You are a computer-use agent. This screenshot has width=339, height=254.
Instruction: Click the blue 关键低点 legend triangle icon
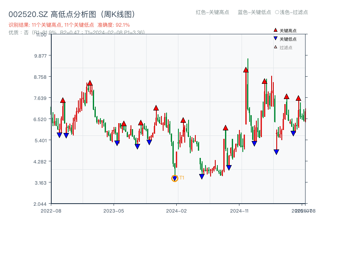(x=275, y=39)
